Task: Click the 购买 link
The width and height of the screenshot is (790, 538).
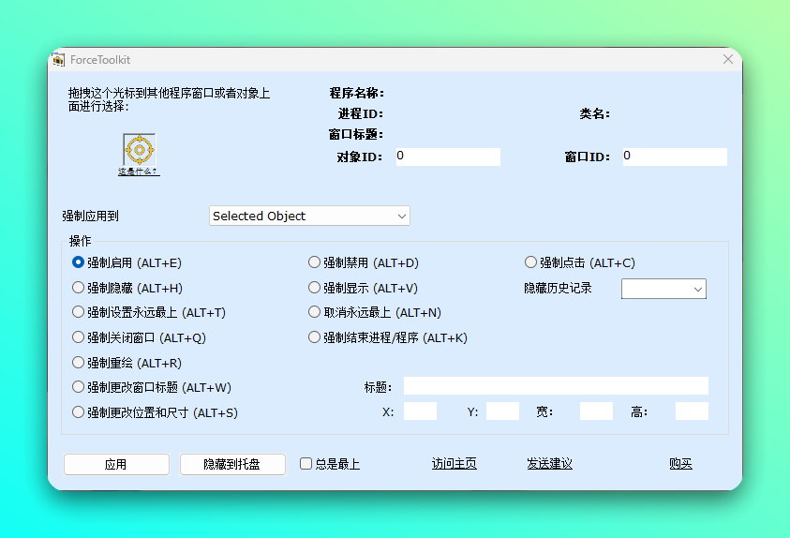Action: click(680, 464)
